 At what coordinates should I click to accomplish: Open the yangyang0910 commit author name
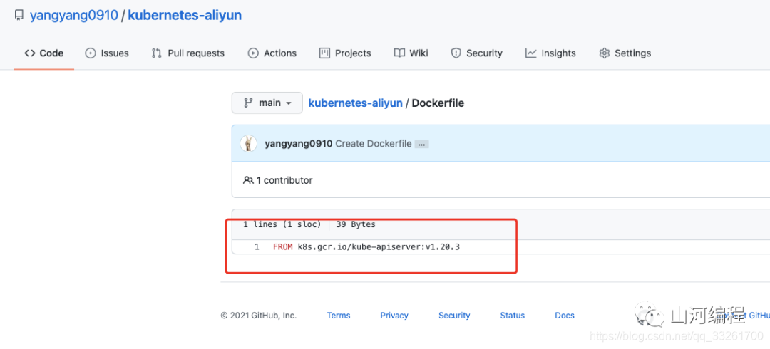coord(299,144)
